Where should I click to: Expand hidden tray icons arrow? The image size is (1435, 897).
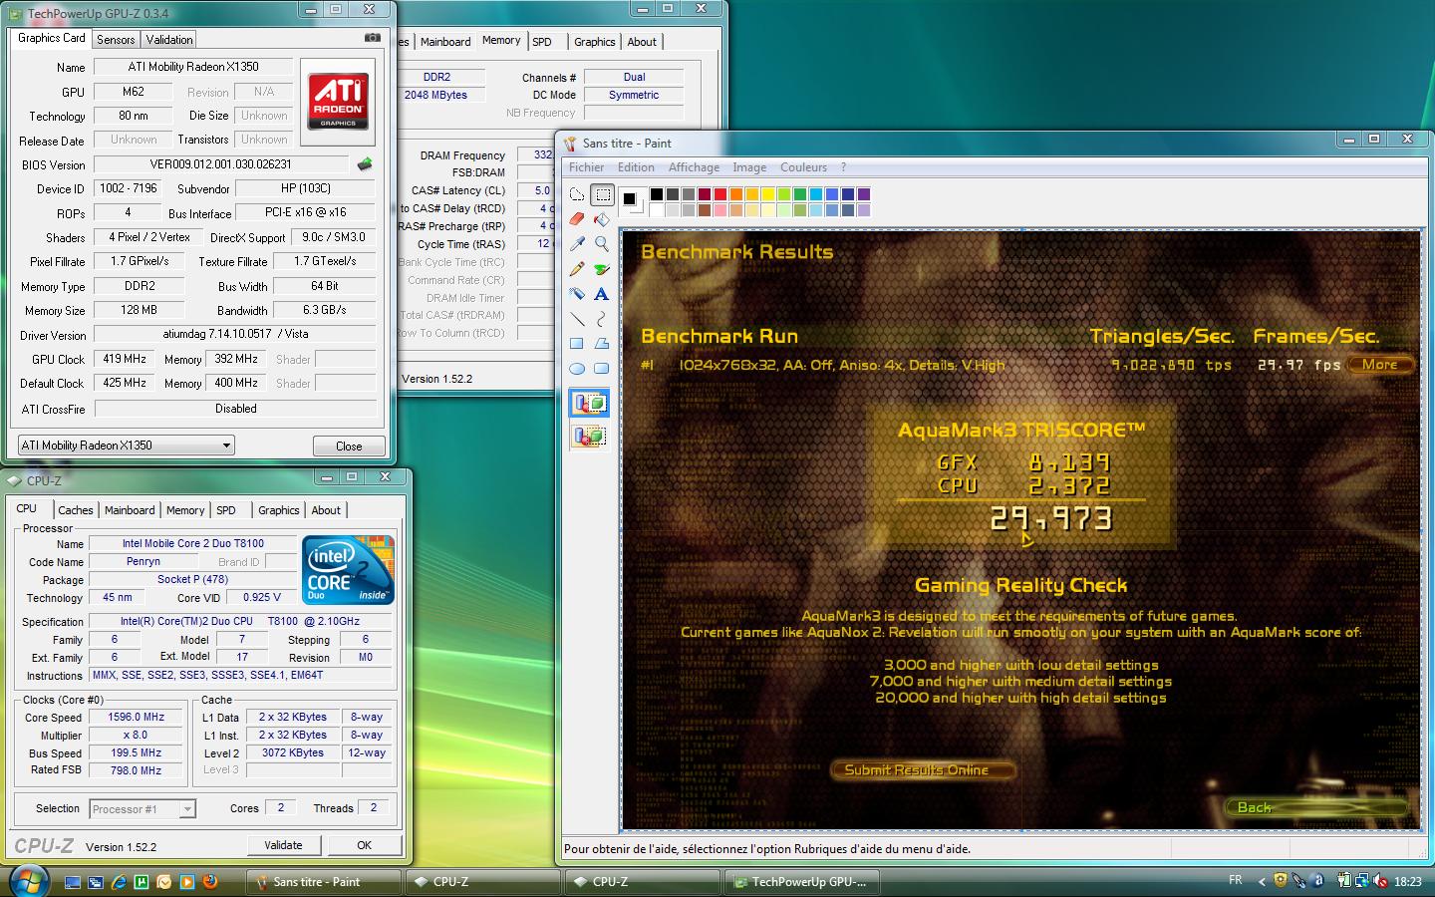click(x=1261, y=881)
